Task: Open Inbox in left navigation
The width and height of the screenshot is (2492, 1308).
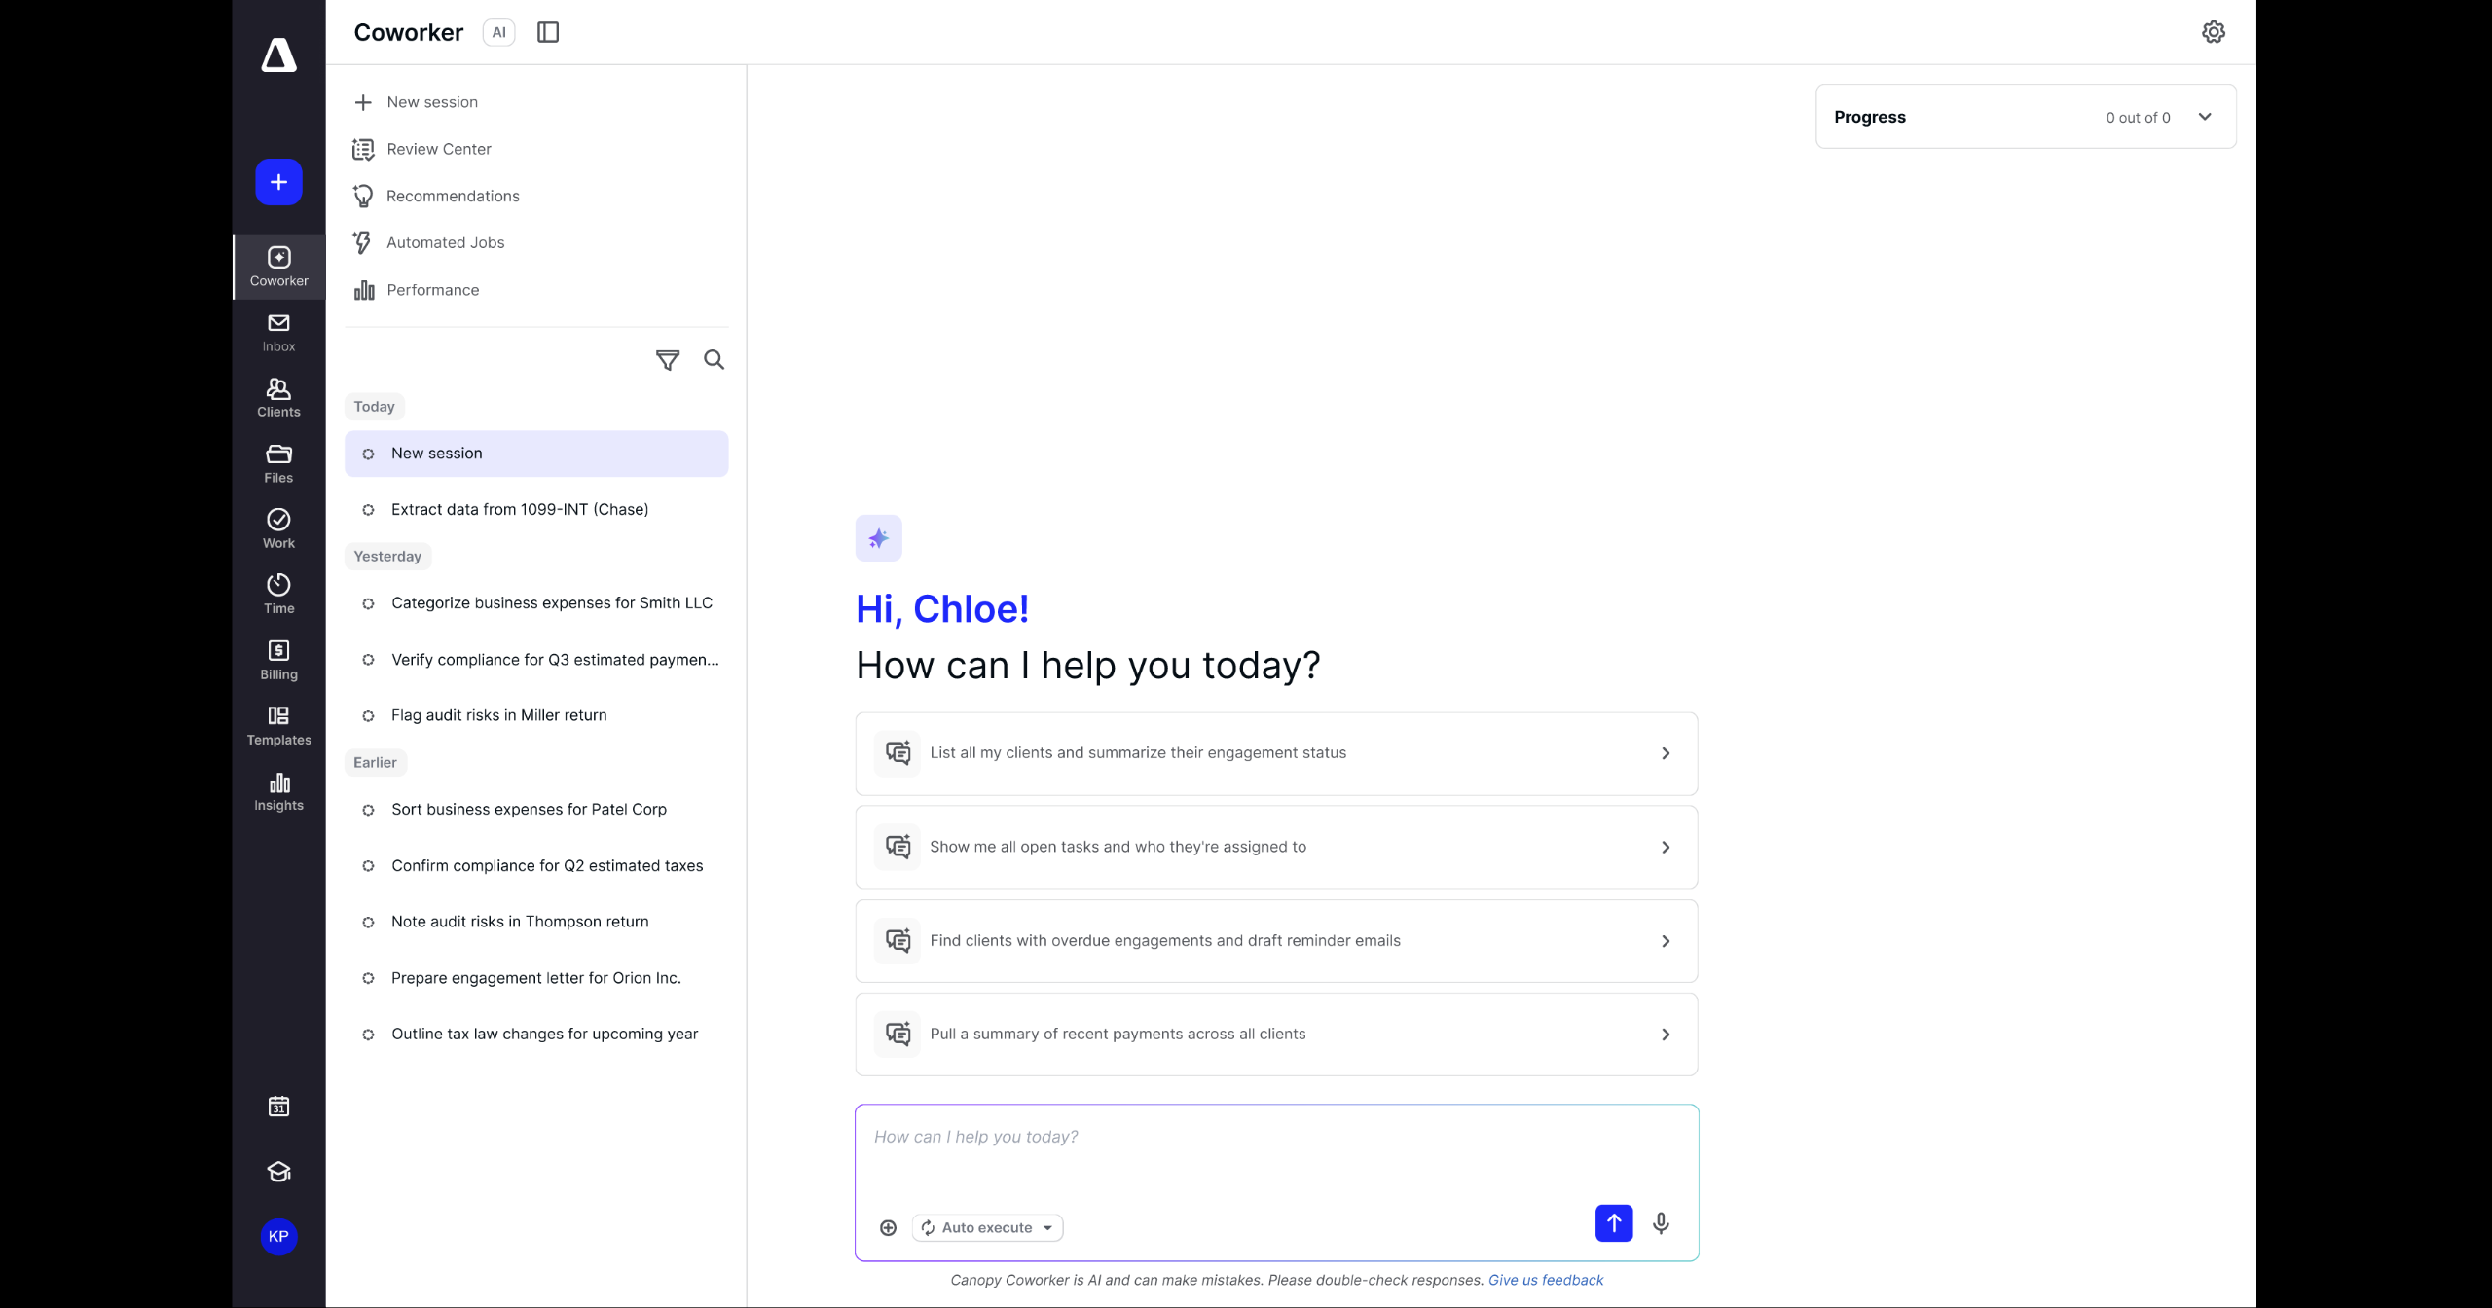Action: coord(278,333)
